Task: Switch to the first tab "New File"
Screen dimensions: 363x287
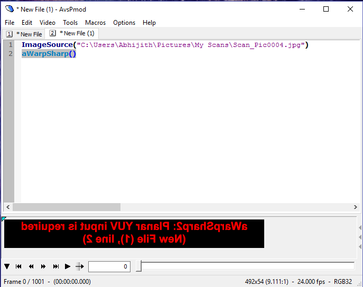Action: point(24,34)
